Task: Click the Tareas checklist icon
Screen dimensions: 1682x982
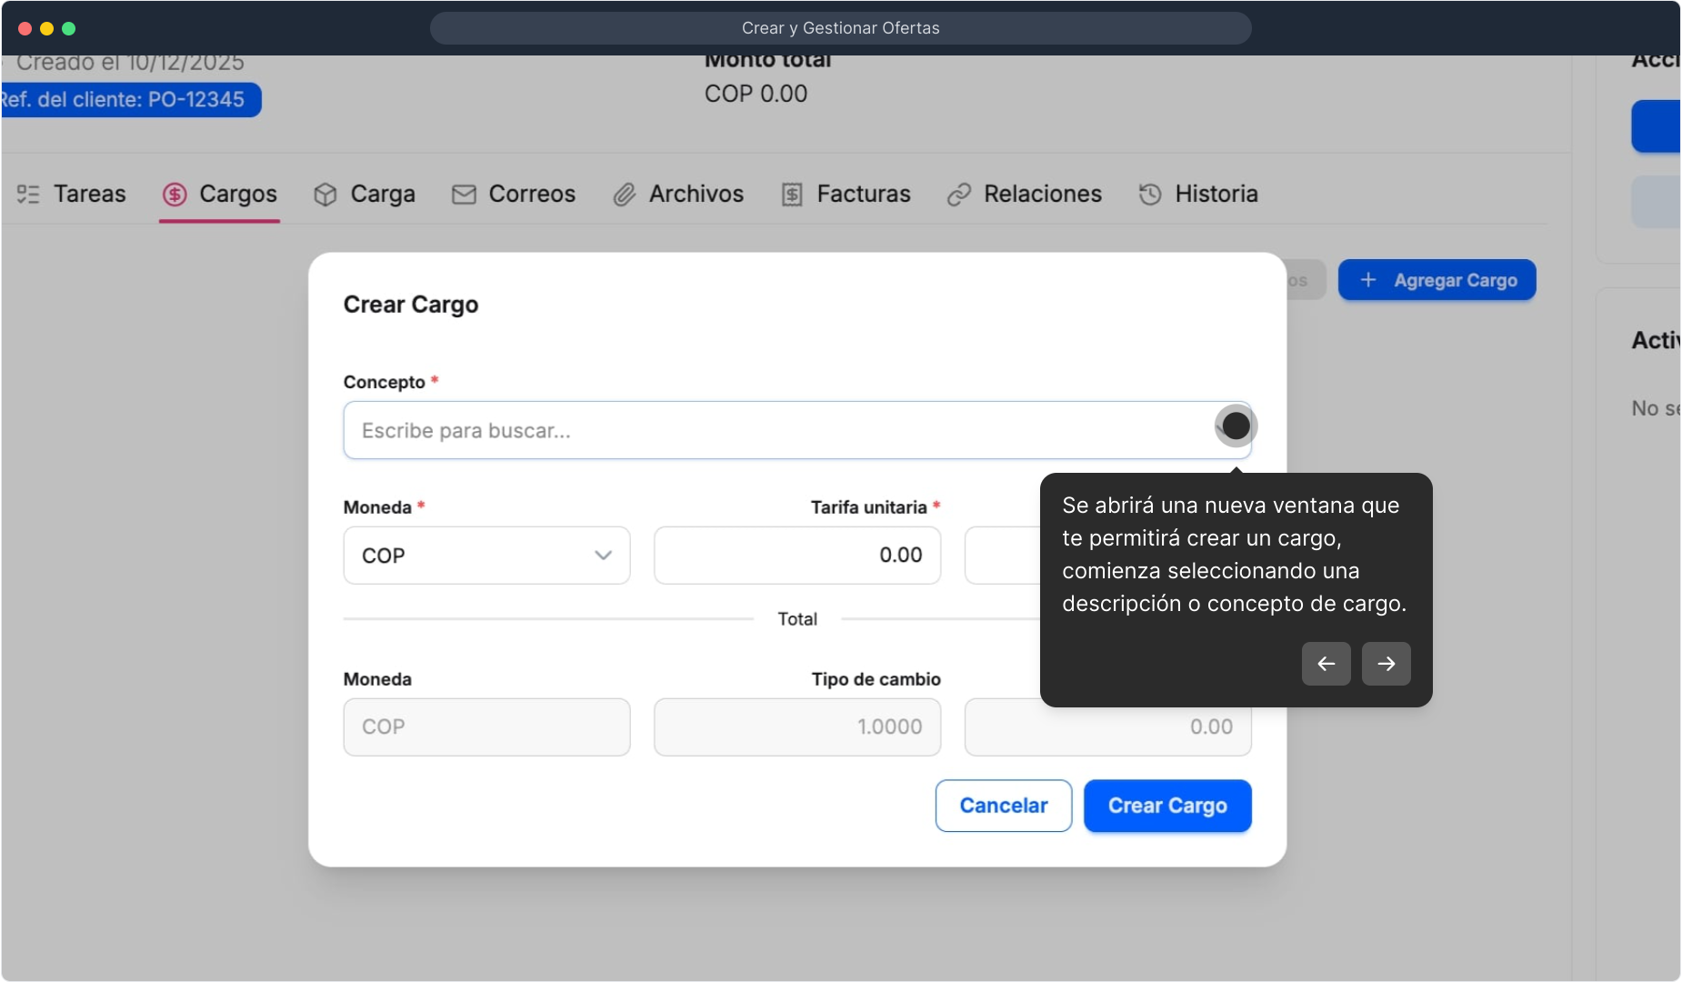Action: pos(28,195)
